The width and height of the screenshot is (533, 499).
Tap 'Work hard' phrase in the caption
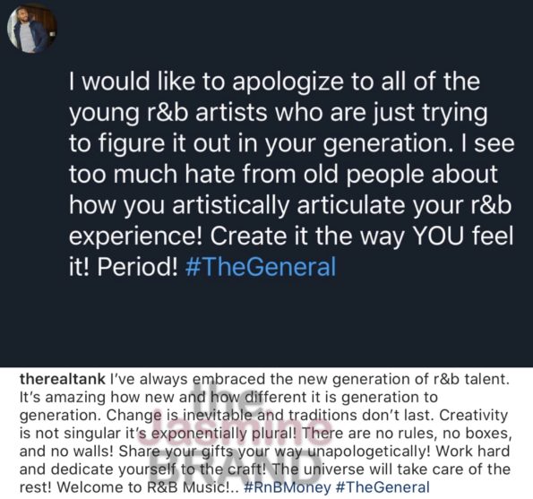click(x=473, y=452)
